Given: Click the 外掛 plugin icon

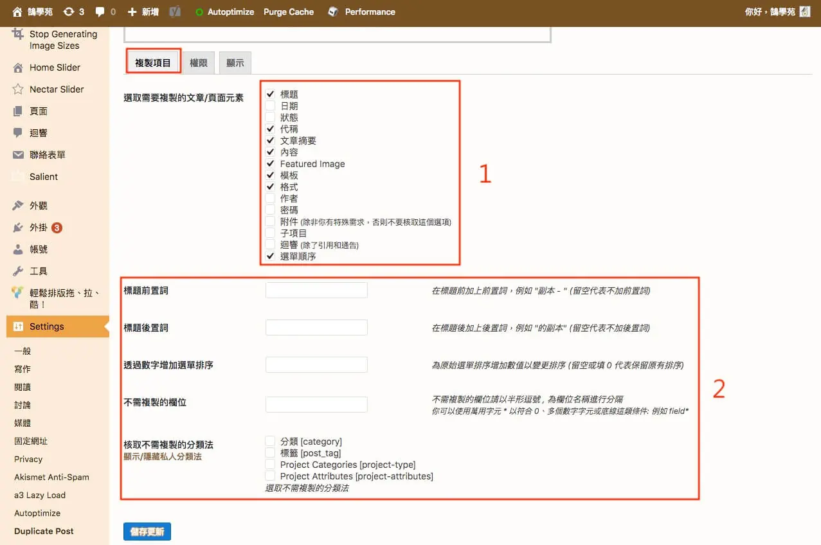Looking at the screenshot, I should pyautogui.click(x=18, y=228).
